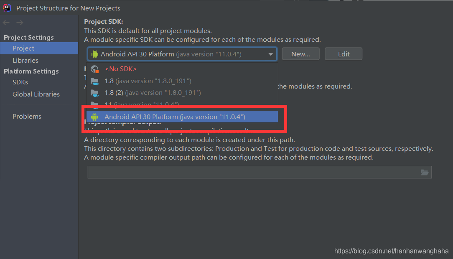The image size is (453, 259).
Task: Click the globe icon beside <No SDK>
Action: 95,69
